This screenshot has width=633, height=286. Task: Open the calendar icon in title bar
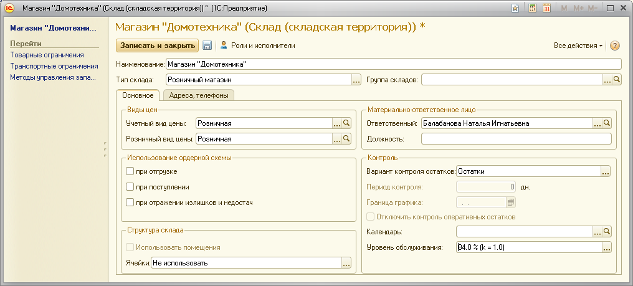pos(546,8)
